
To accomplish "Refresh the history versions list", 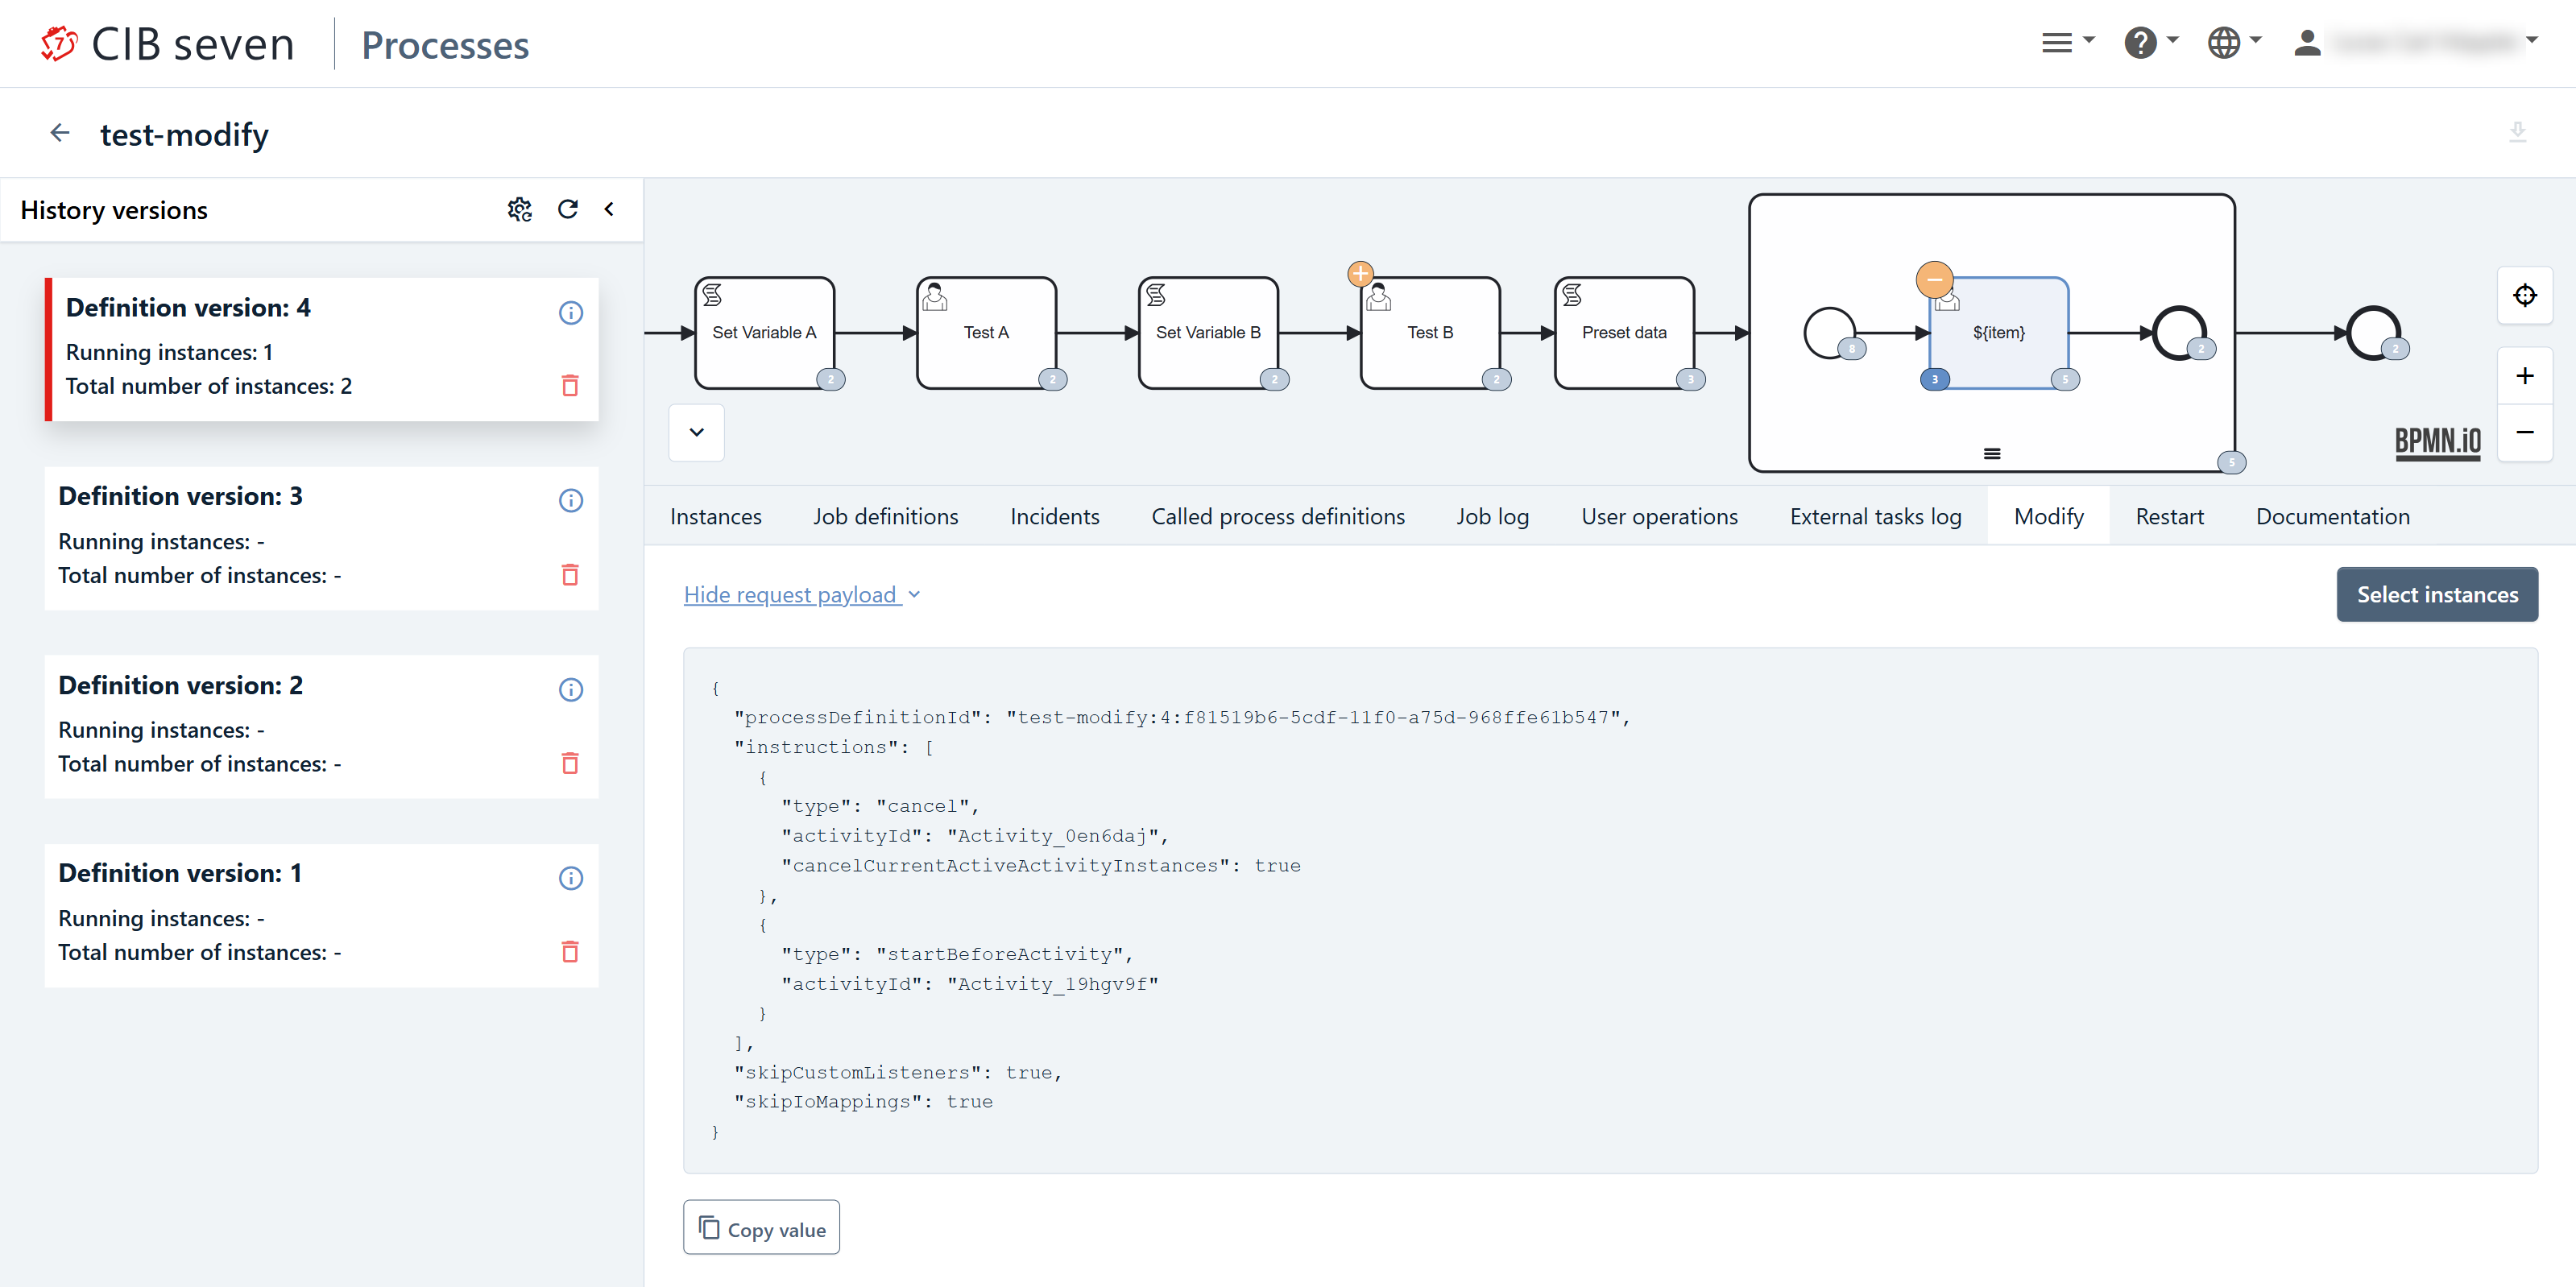I will click(568, 209).
